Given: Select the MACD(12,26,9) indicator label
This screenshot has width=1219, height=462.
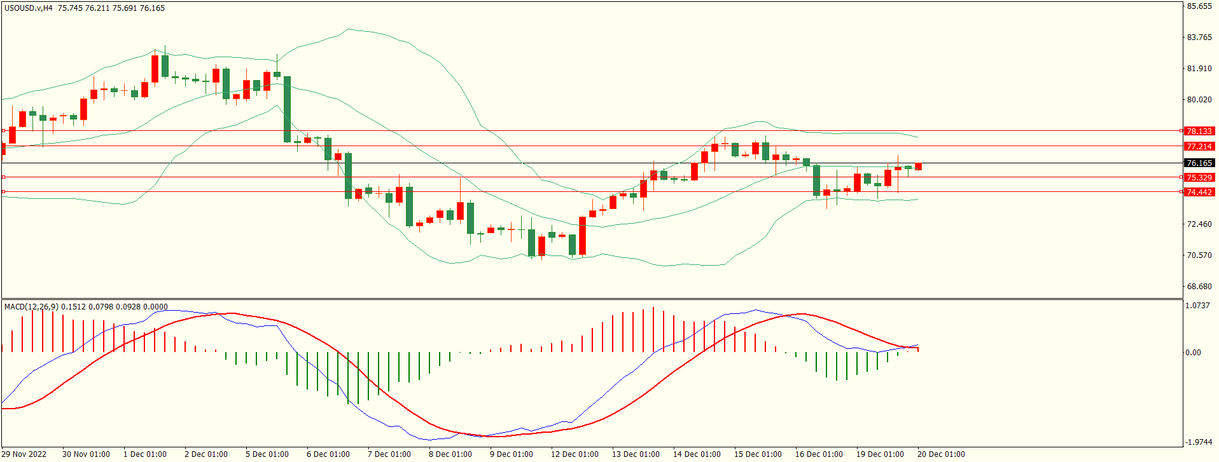Looking at the screenshot, I should point(31,306).
